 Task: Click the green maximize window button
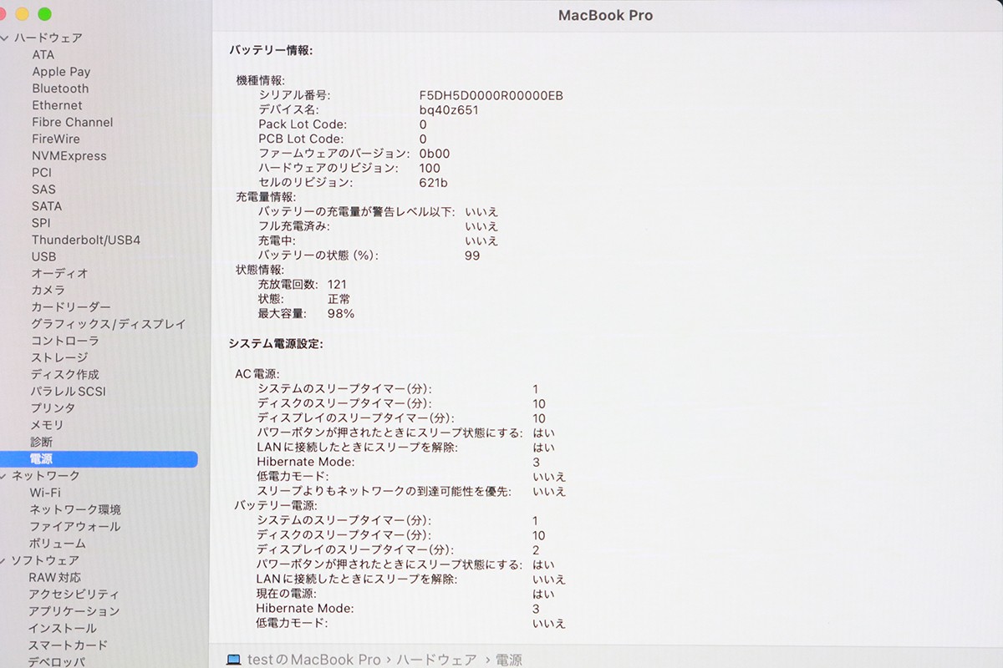coord(44,14)
